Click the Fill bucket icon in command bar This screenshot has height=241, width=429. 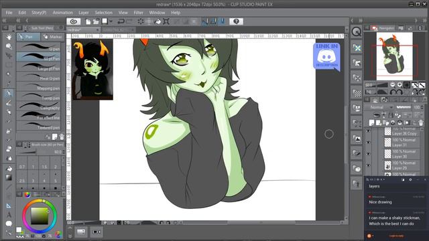(158, 21)
